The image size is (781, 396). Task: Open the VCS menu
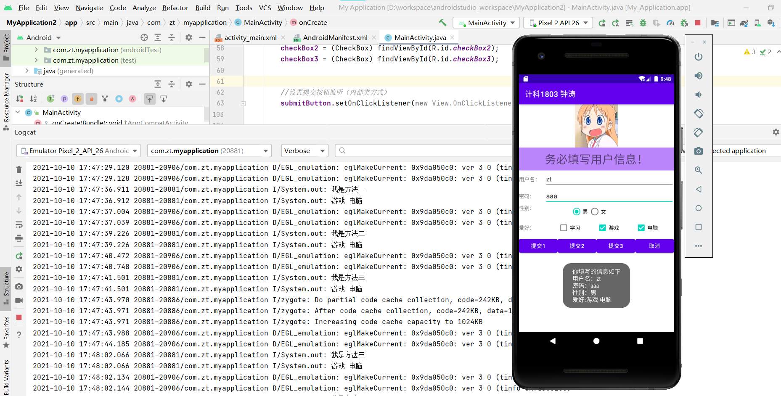pos(265,8)
